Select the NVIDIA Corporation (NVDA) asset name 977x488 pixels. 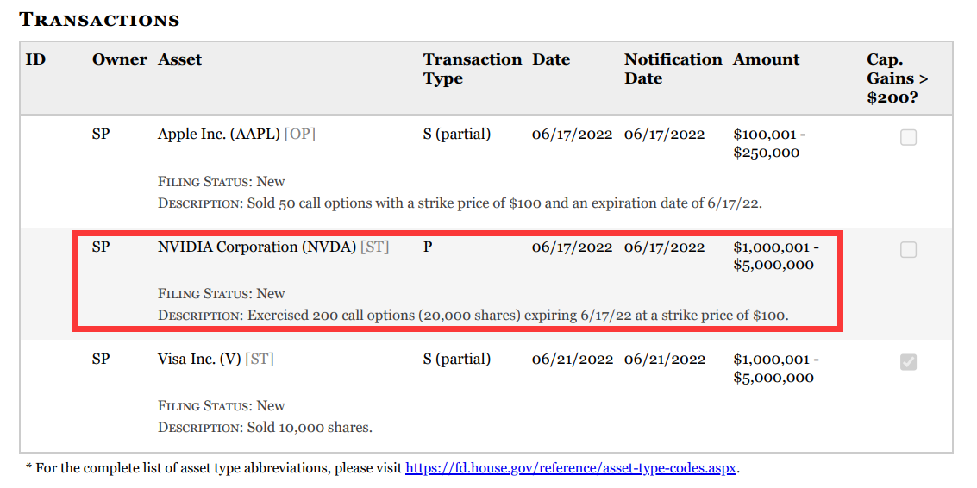tap(257, 247)
